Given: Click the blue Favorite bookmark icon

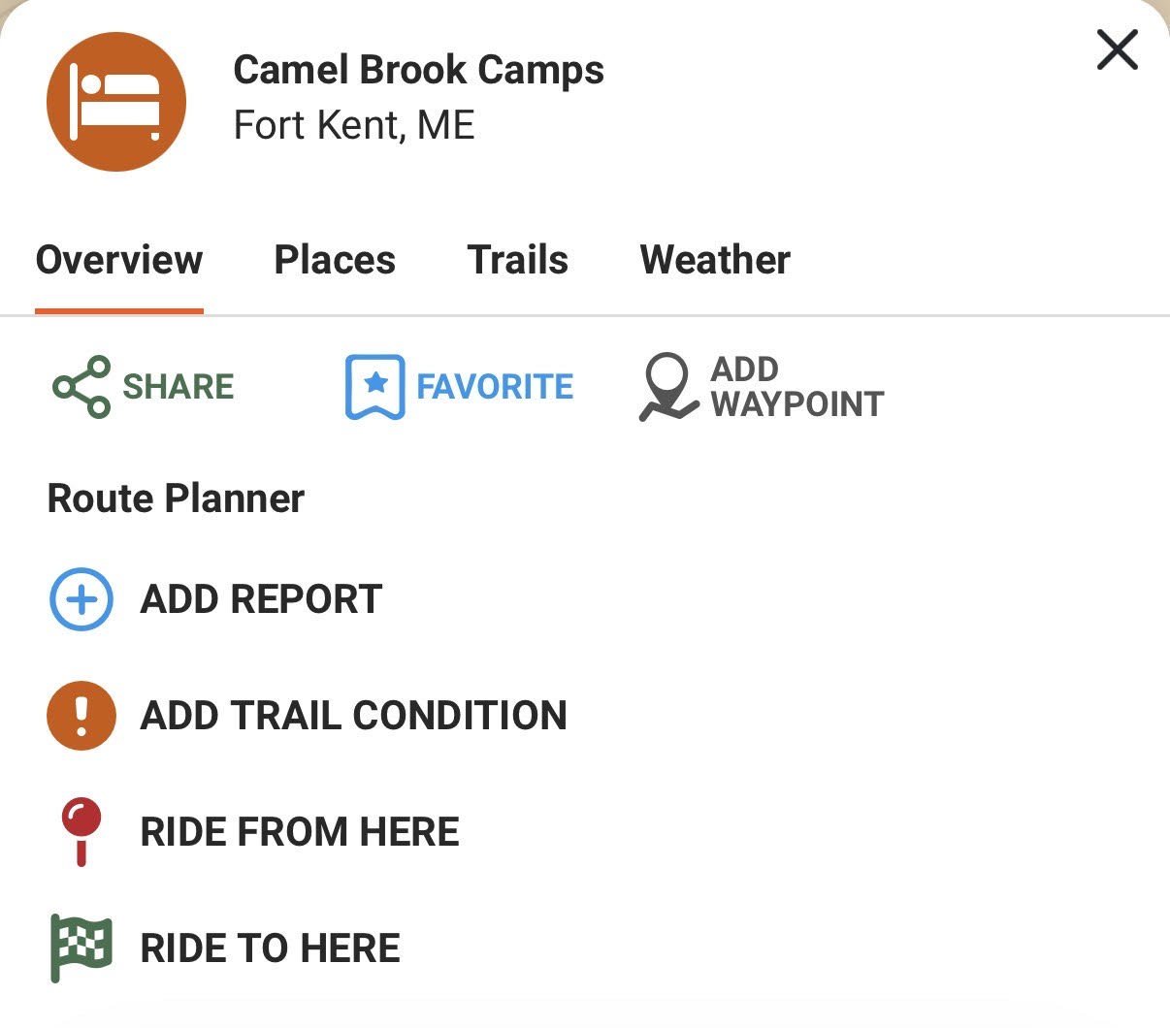Looking at the screenshot, I should pos(374,385).
